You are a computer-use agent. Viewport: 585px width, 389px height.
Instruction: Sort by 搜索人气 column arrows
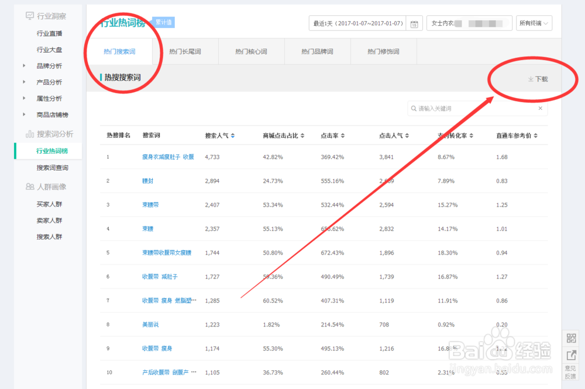[x=233, y=136]
